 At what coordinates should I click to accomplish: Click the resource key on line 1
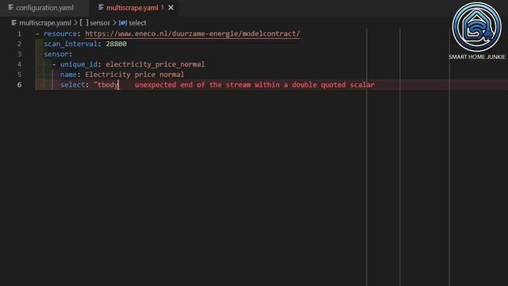click(60, 33)
